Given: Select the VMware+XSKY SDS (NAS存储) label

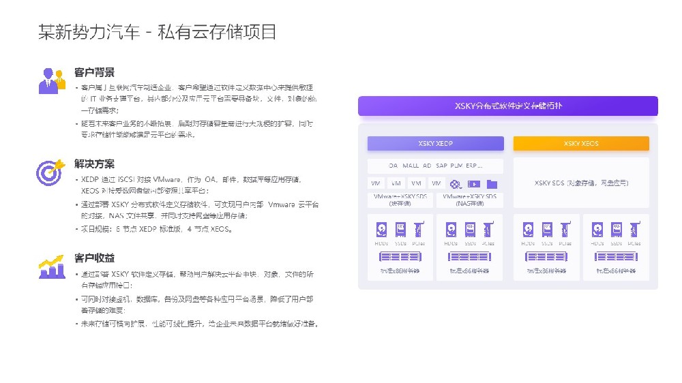Looking at the screenshot, I should [x=469, y=200].
